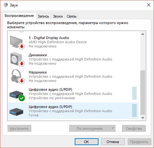Screen dimensions: 154x148
Task: Click the default S/PDIF device icon with green checkmark
Action: pyautogui.click(x=17, y=95)
